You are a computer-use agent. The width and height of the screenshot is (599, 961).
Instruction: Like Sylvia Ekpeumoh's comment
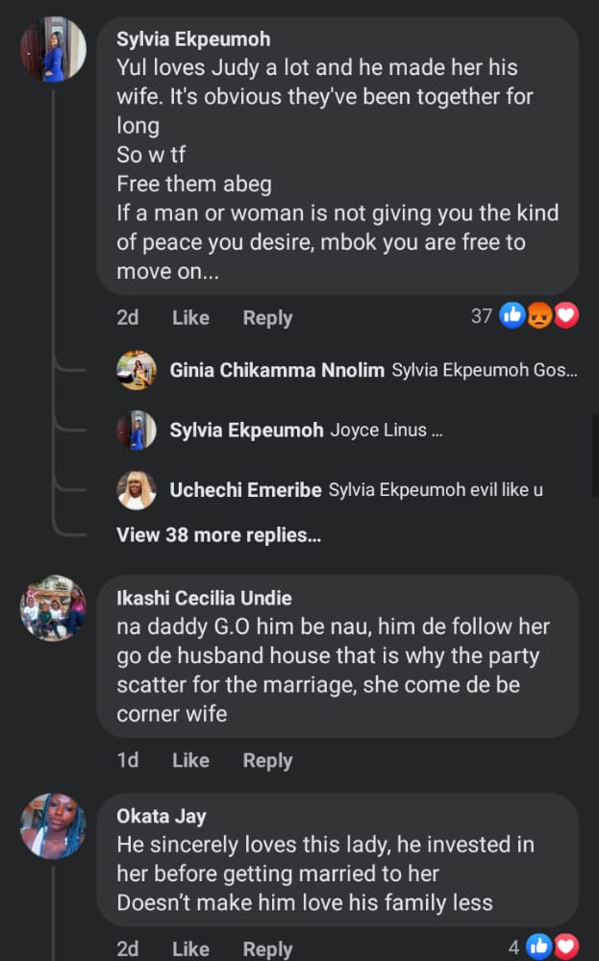coord(190,317)
